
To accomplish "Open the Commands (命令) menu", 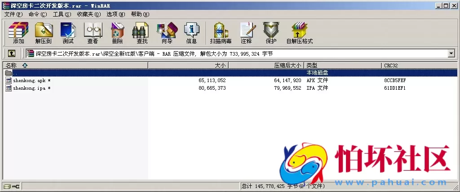I will tap(38, 14).
